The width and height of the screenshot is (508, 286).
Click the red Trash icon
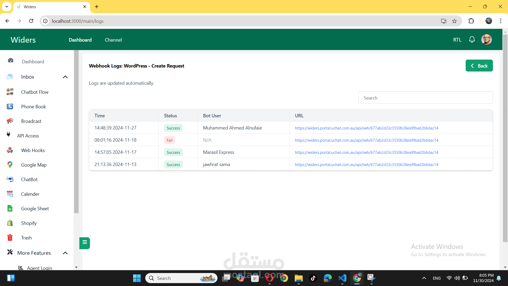coord(10,238)
